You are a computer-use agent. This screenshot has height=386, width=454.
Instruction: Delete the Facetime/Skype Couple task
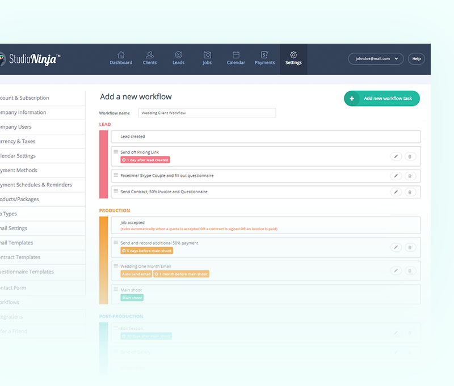pyautogui.click(x=410, y=176)
